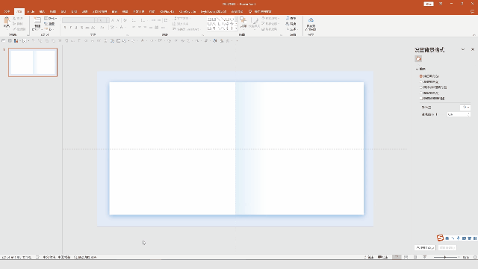Click Reset Background button
Viewport: 478px width, 269px height.
coord(447,247)
